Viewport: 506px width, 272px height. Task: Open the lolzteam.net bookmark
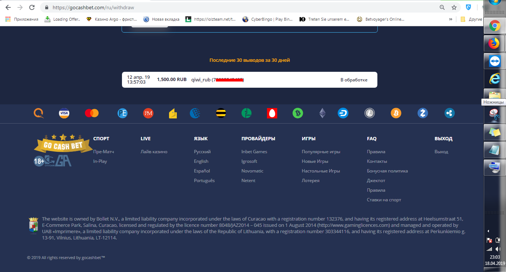(x=211, y=19)
